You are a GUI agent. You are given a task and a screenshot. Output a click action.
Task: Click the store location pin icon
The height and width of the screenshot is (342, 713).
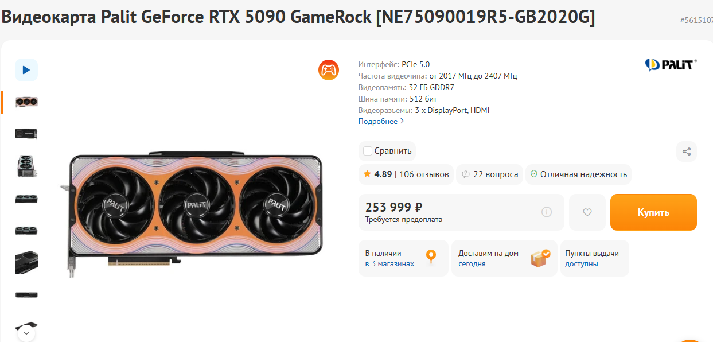(x=431, y=257)
